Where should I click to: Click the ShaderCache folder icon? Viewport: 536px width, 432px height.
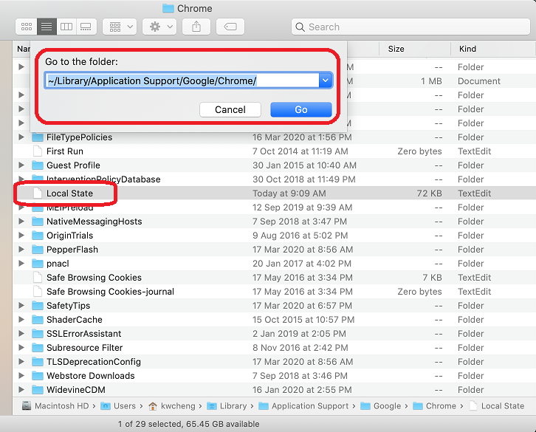pyautogui.click(x=37, y=320)
